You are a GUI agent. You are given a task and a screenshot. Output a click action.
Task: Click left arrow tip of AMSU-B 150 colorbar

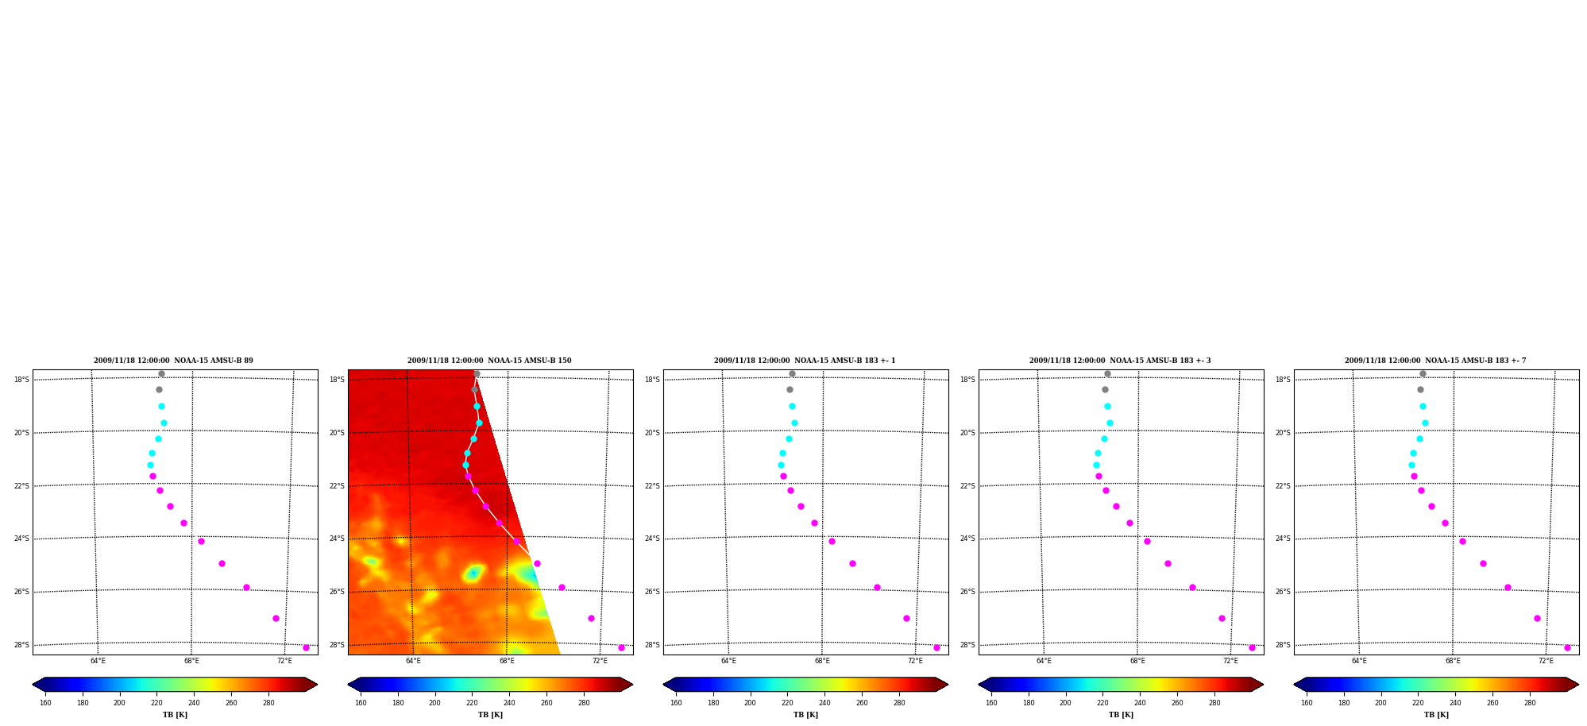pos(349,685)
